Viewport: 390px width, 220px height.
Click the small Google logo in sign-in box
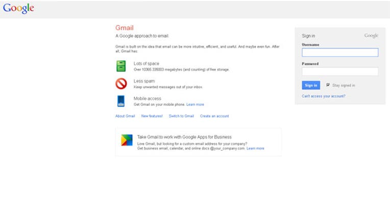pyautogui.click(x=371, y=36)
